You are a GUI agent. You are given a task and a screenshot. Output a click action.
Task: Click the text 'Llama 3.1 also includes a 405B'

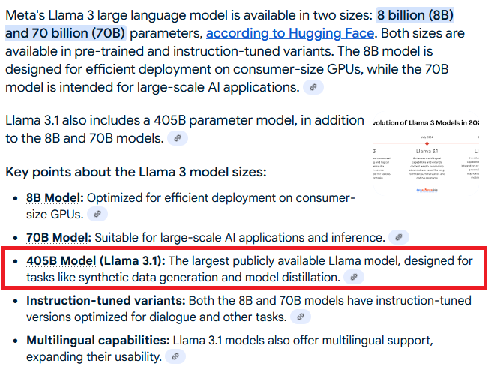[95, 120]
